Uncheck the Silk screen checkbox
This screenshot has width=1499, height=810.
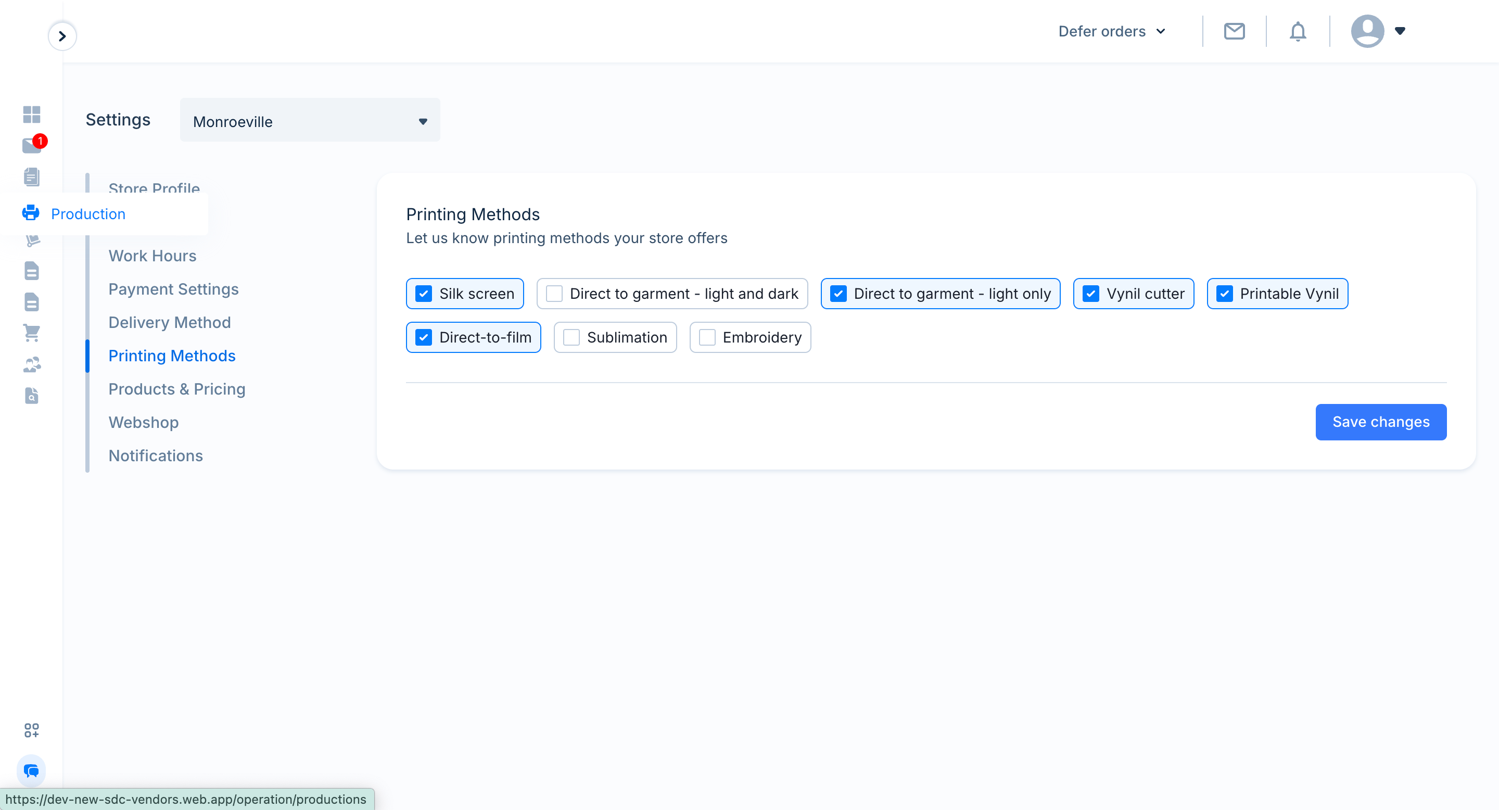tap(424, 294)
